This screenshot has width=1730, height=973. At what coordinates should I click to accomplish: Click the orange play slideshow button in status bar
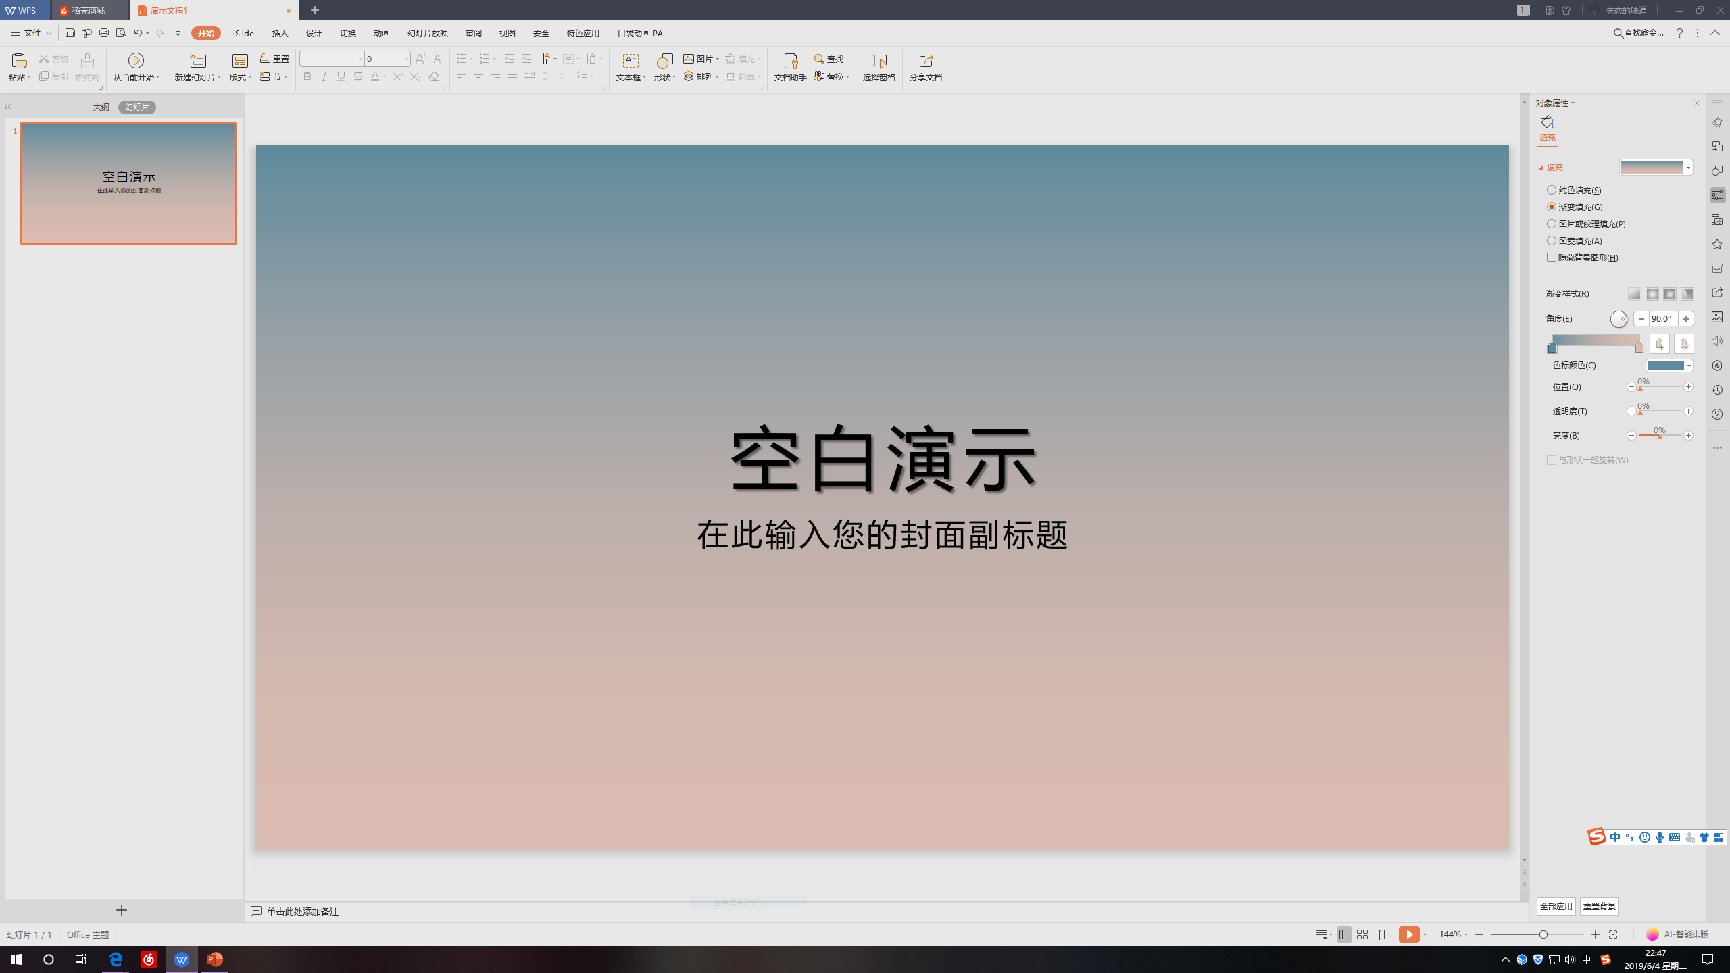1409,934
